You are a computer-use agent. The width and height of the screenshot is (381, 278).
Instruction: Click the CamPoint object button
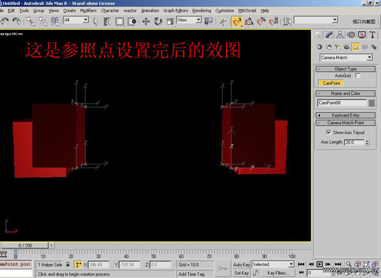pyautogui.click(x=331, y=83)
